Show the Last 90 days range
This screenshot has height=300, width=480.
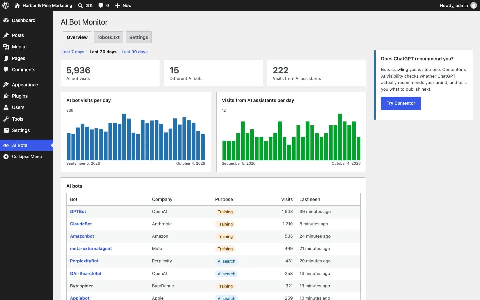click(134, 52)
